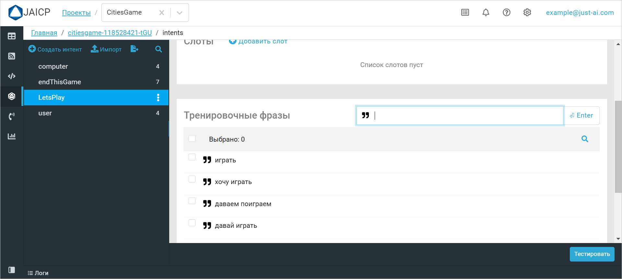622x279 pixels.
Task: Open the telephony sidebar icon
Action: tap(12, 116)
